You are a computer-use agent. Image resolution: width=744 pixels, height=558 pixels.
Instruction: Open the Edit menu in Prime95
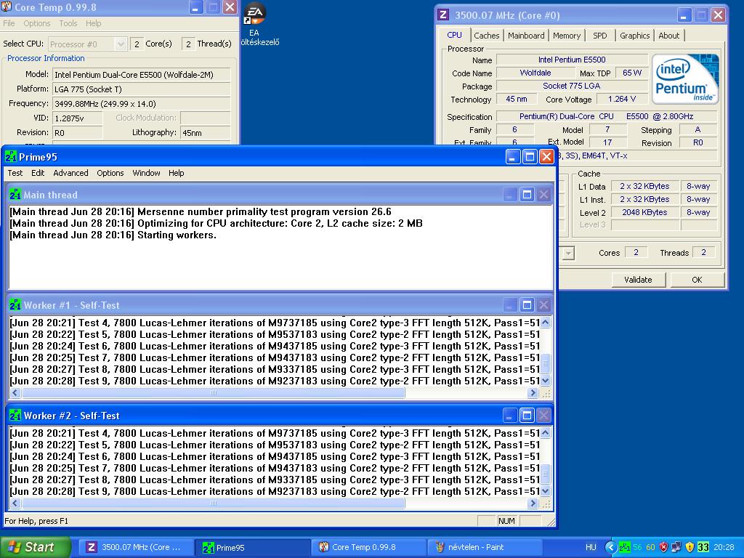pyautogui.click(x=38, y=173)
